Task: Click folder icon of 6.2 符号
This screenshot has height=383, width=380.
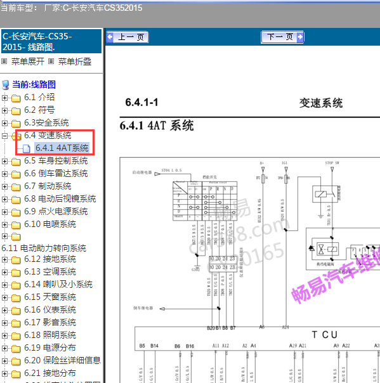Action: pos(16,111)
